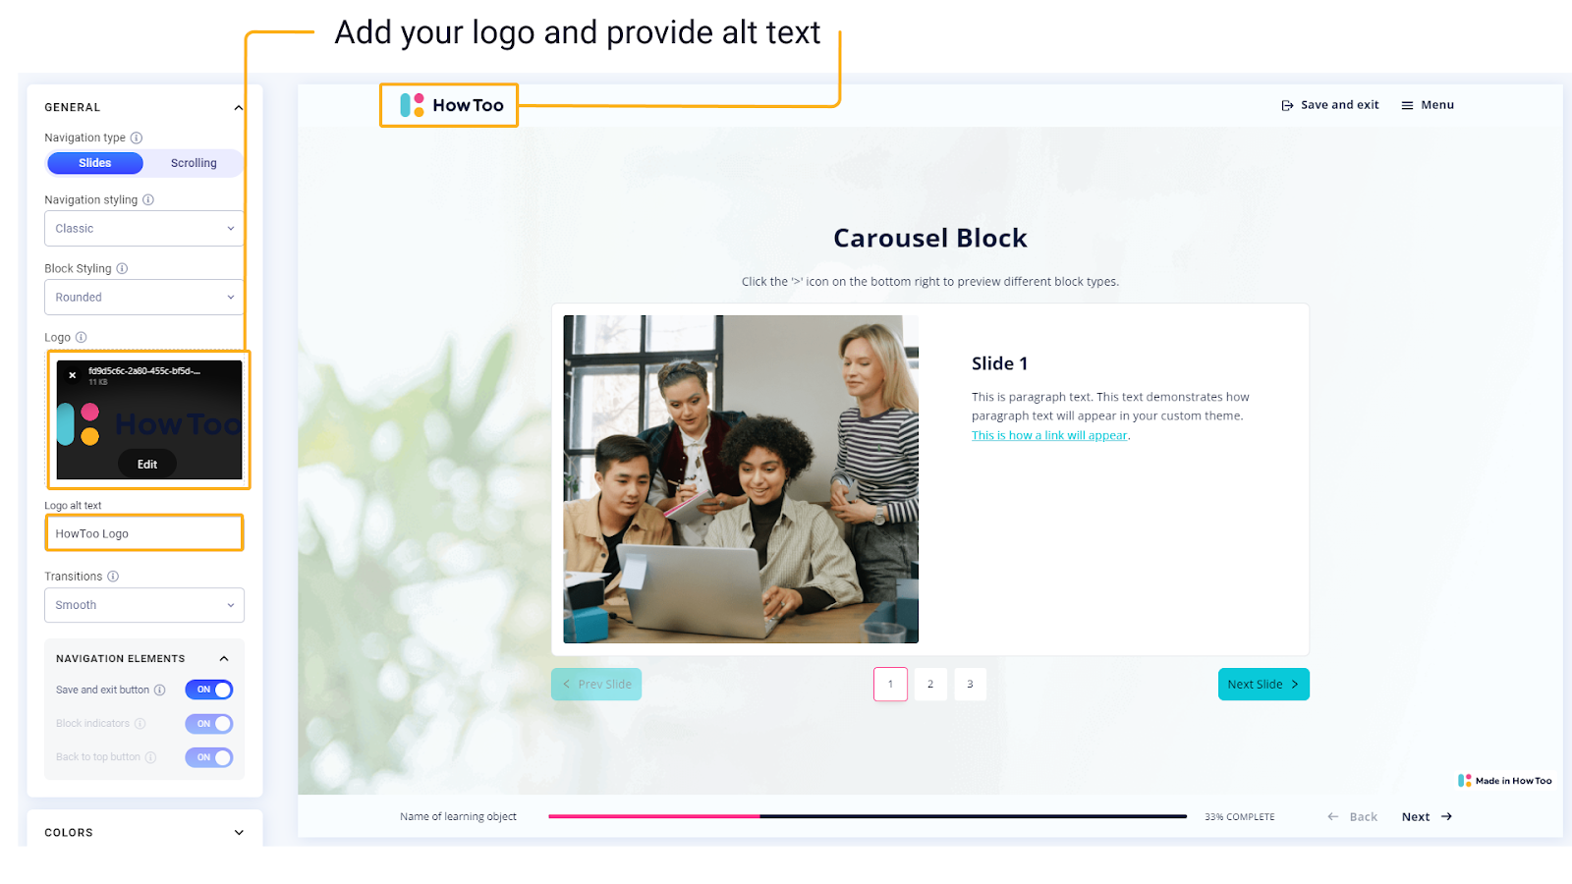The width and height of the screenshot is (1572, 884).
Task: Toggle the Save and exit button switch
Action: pyautogui.click(x=209, y=690)
